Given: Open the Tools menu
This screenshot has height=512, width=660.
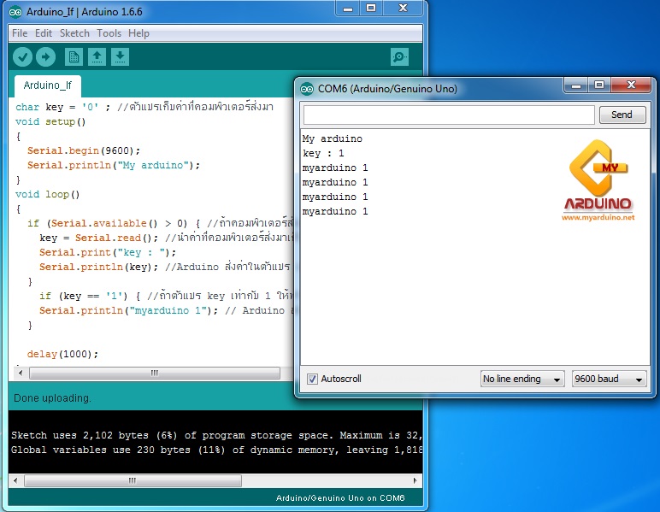Looking at the screenshot, I should tap(109, 33).
